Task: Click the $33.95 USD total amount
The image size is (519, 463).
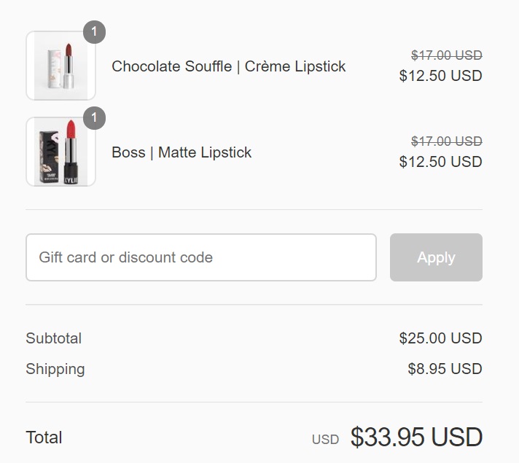Action: click(416, 437)
